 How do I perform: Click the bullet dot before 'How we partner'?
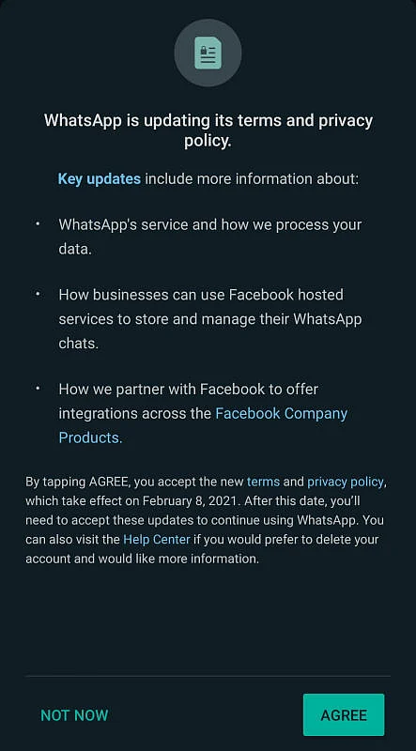pos(38,389)
